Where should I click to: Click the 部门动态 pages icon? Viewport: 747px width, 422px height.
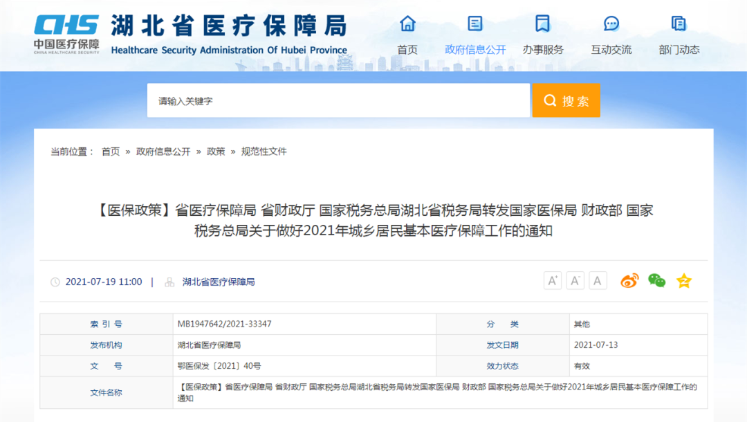point(679,24)
